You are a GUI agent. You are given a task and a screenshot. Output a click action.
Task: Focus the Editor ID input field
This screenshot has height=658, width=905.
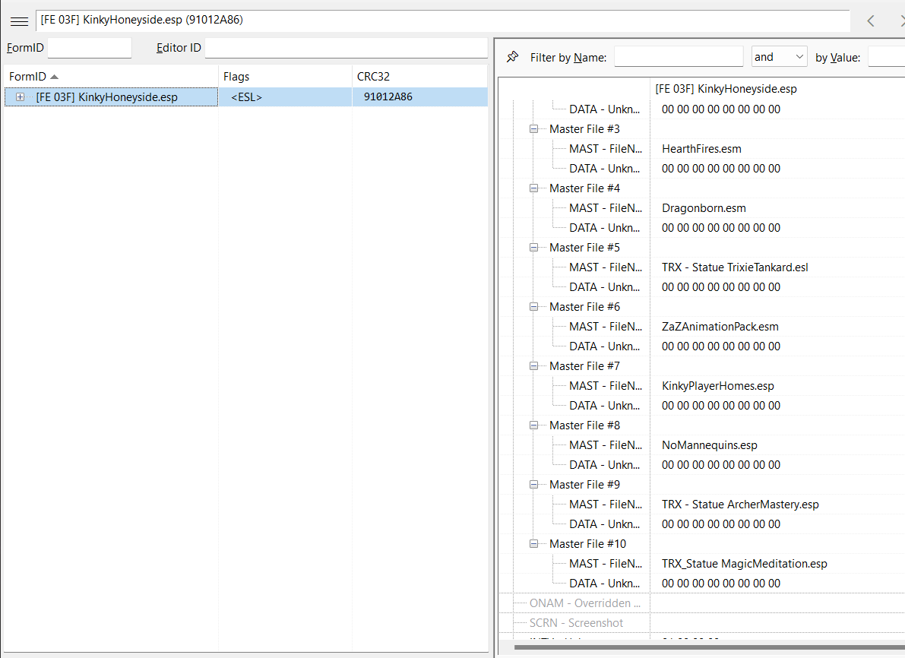click(x=346, y=48)
